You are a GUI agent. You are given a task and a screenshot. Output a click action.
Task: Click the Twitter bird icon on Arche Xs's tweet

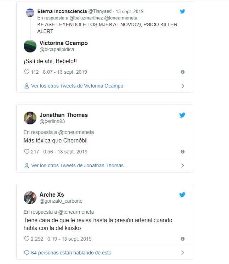coord(182,195)
